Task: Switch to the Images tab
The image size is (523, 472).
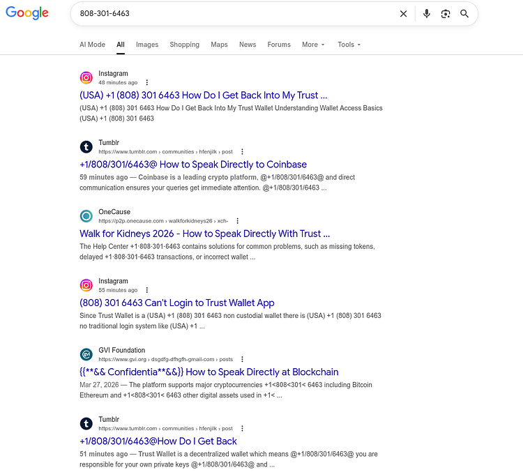Action: (147, 45)
